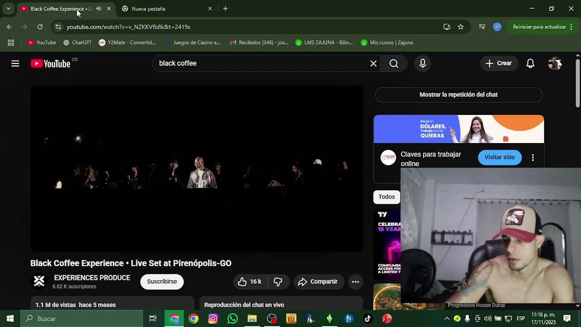Close the Nueva pestaña tab
This screenshot has width=581, height=327.
210,9
